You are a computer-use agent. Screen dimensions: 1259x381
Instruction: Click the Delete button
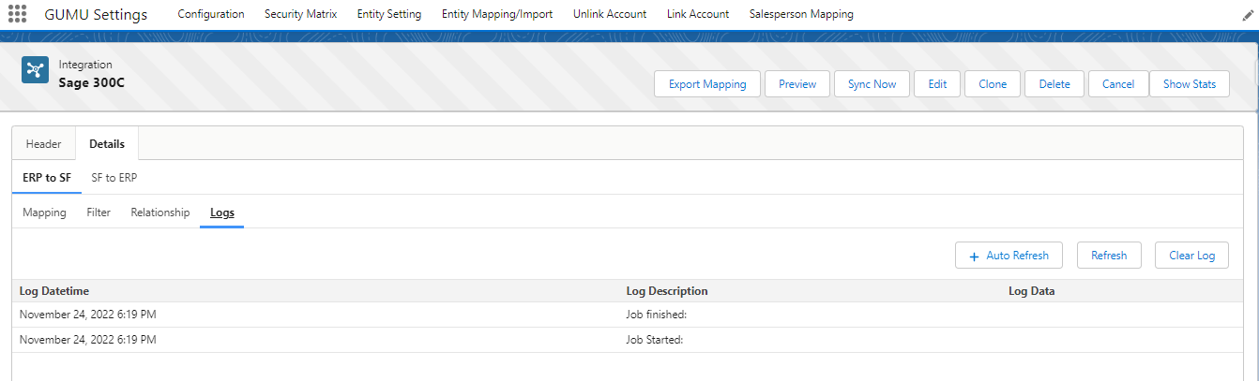tap(1054, 83)
